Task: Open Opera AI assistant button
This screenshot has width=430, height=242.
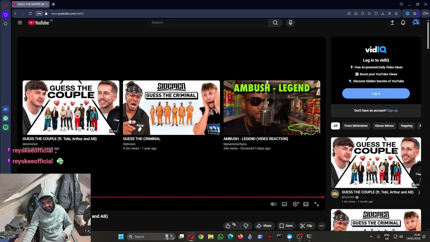Action: click(426, 13)
